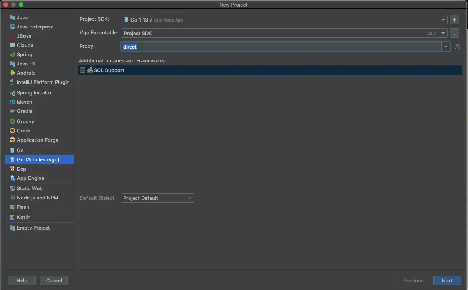The image size is (468, 290).
Task: Click the Groovy green icon
Action: click(12, 121)
